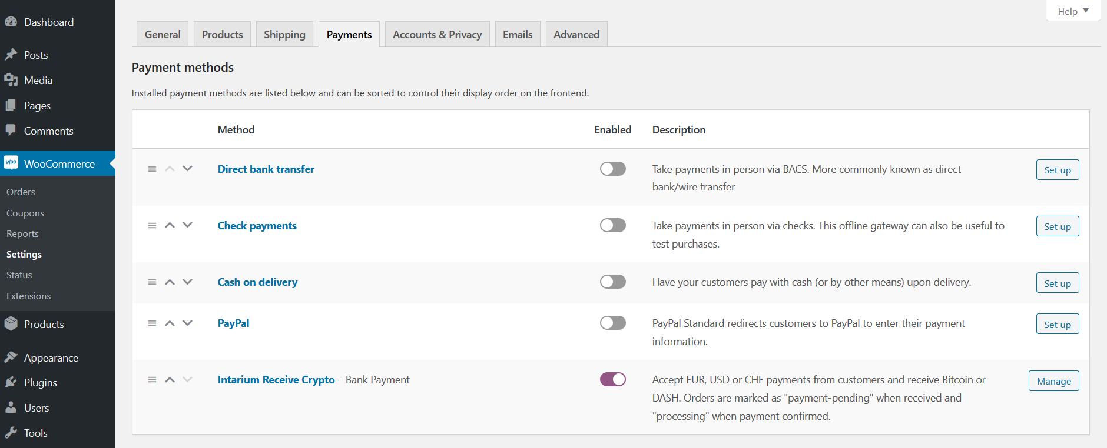Enable the Direct bank transfer toggle
Viewport: 1107px width, 448px height.
(613, 169)
